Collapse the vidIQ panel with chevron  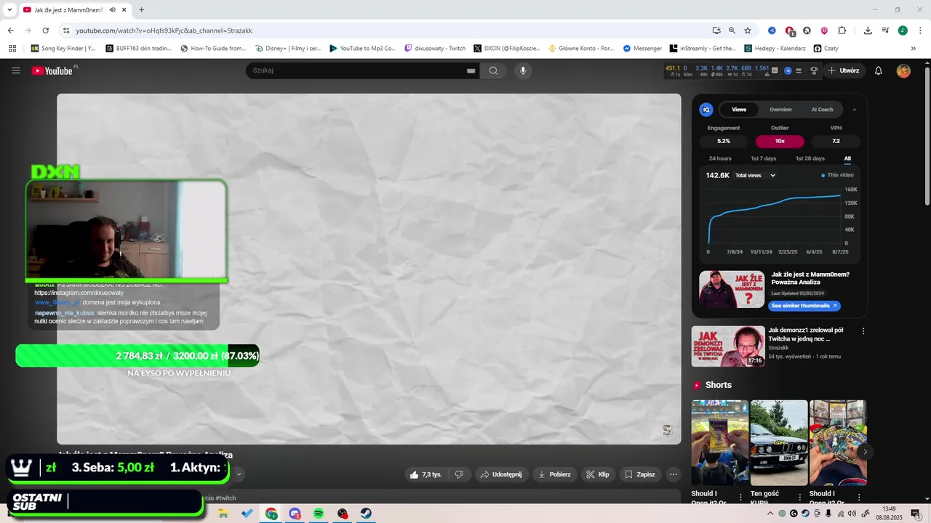854,110
